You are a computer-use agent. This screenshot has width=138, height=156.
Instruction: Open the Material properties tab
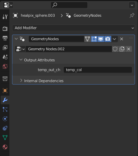tap(5, 147)
